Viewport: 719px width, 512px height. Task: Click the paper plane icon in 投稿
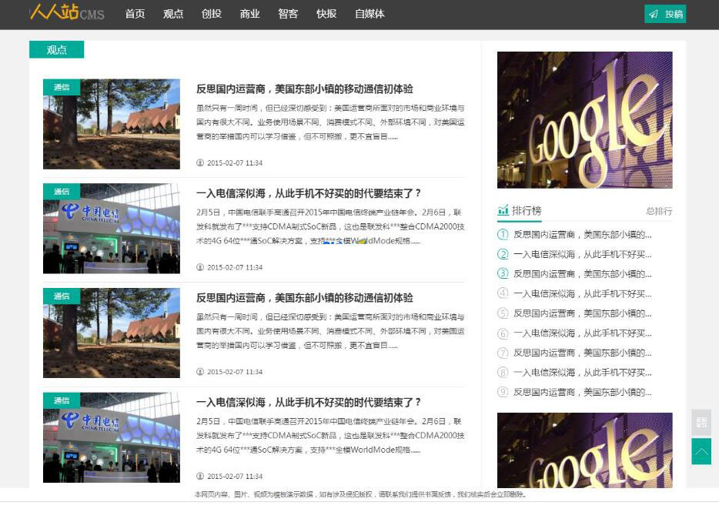click(x=654, y=14)
